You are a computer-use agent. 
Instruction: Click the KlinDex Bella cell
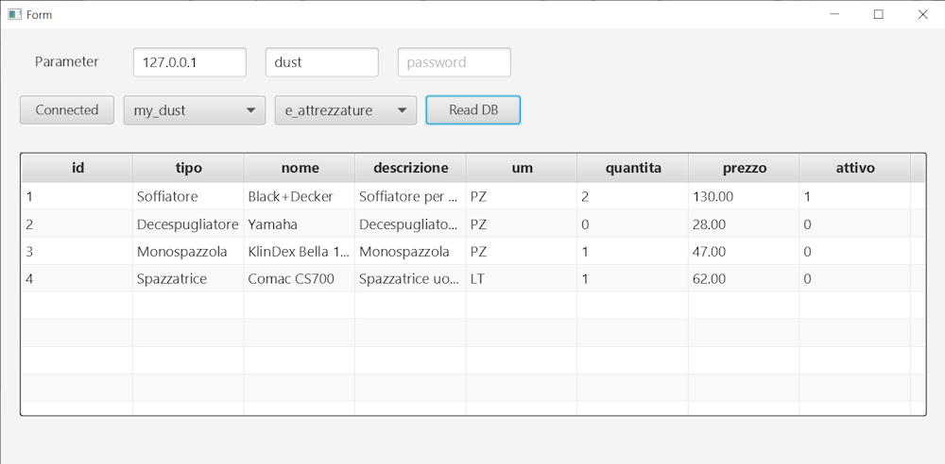click(x=300, y=252)
